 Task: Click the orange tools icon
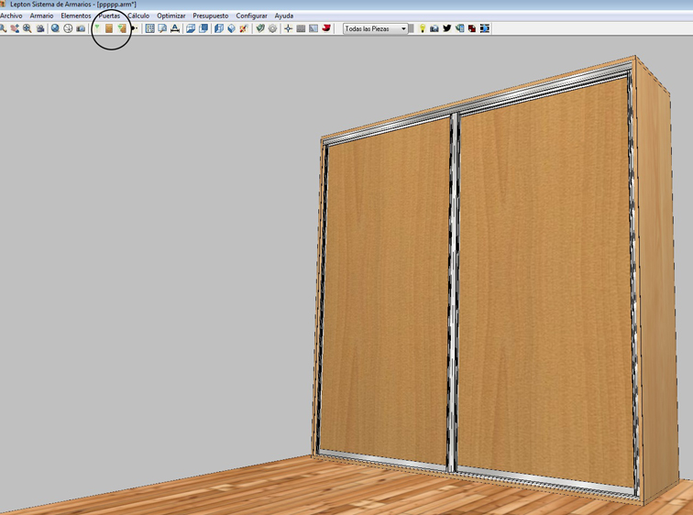click(244, 28)
